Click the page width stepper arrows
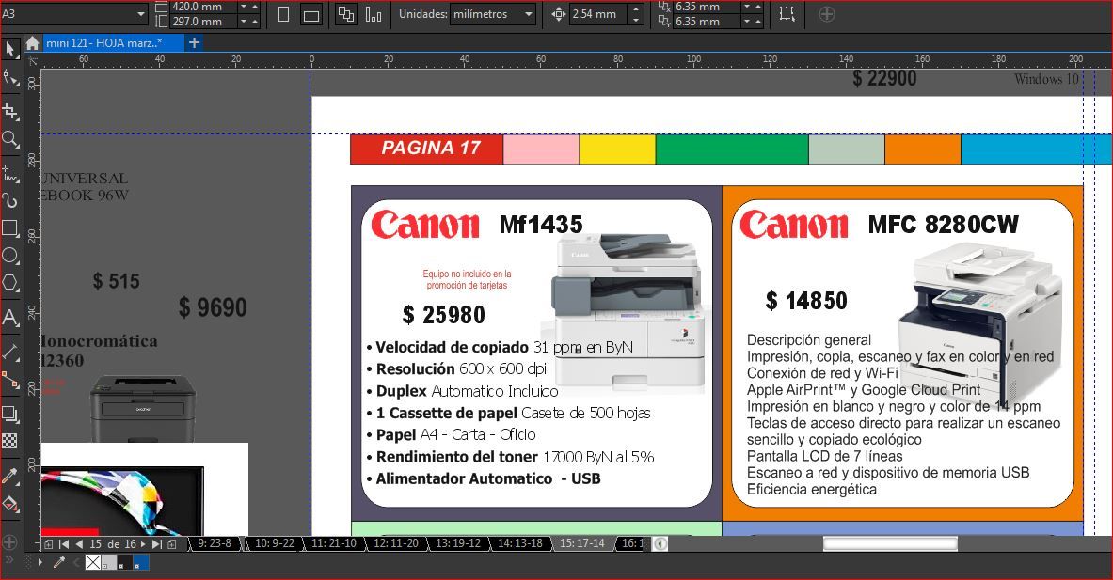Screen dimensions: 1113x580 (x=249, y=7)
